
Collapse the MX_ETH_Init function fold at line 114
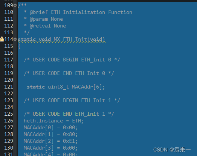(x=15, y=39)
